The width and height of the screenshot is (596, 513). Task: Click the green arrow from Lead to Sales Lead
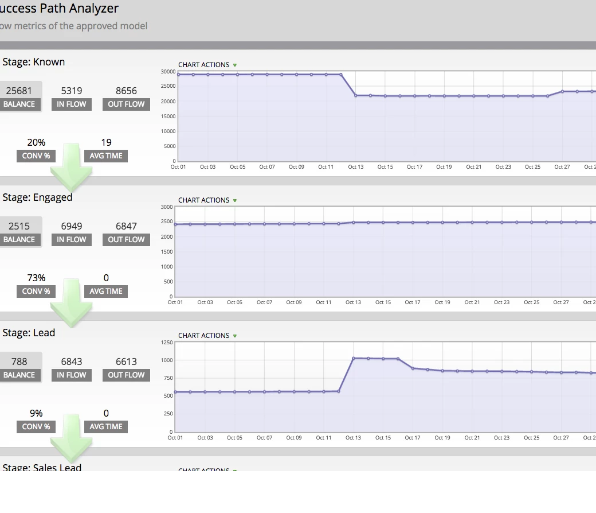point(71,438)
